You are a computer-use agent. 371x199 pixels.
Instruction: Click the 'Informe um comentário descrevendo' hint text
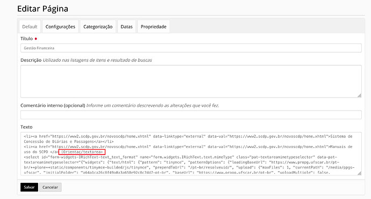[153, 106]
